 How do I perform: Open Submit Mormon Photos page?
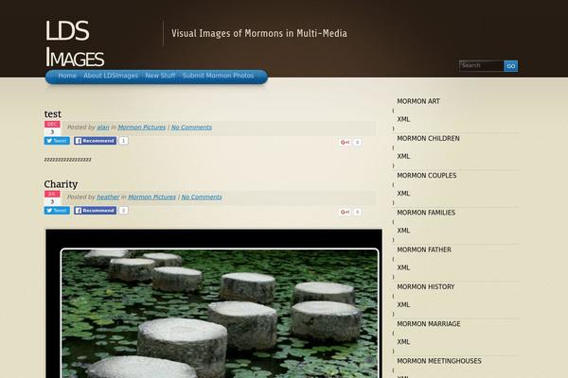coord(218,76)
